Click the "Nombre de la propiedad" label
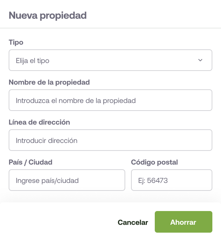This screenshot has width=221, height=242. point(49,82)
